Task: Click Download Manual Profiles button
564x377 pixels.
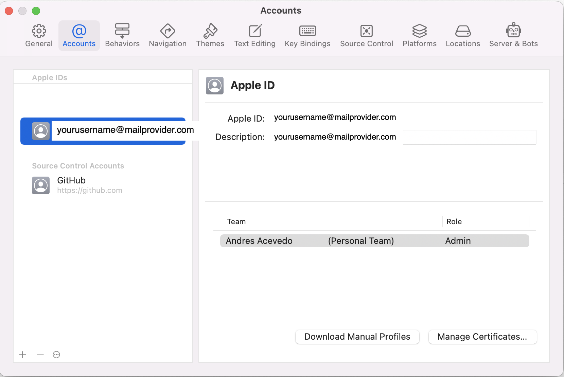Action: click(x=357, y=337)
